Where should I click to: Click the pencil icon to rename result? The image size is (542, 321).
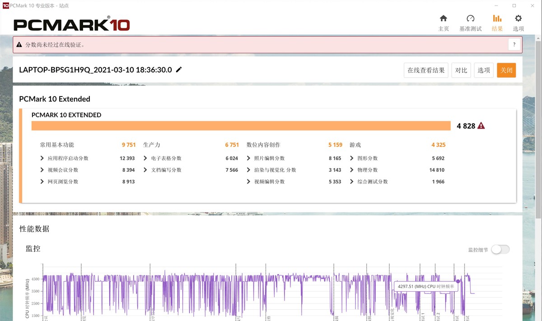point(179,69)
